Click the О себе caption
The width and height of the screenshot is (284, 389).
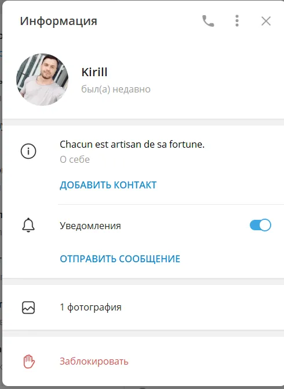(75, 159)
